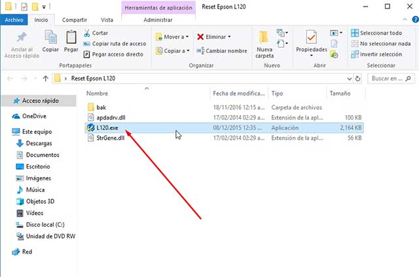Screen dimensions: 419x277
Task: Switch to the Compartir tab
Action: click(74, 20)
